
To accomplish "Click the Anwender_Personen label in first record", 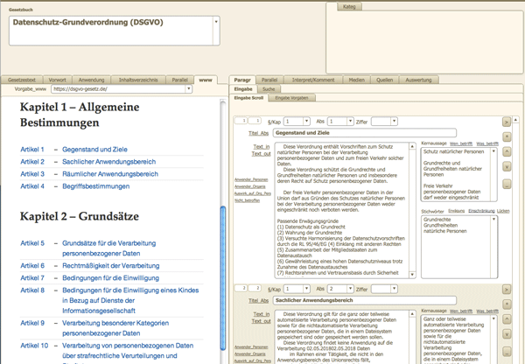I will [251, 178].
